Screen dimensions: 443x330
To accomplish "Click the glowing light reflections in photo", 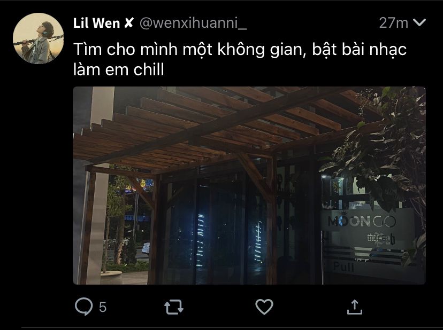I will point(230,240).
